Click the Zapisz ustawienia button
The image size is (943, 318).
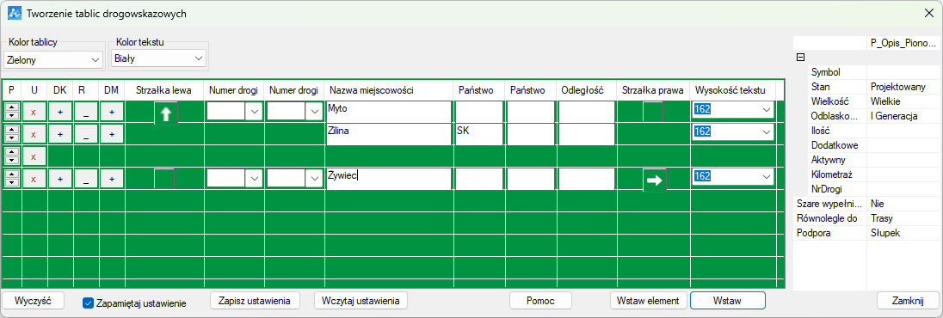coord(255,301)
